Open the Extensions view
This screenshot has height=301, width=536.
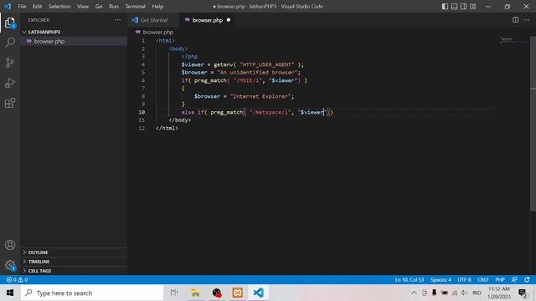tap(10, 103)
